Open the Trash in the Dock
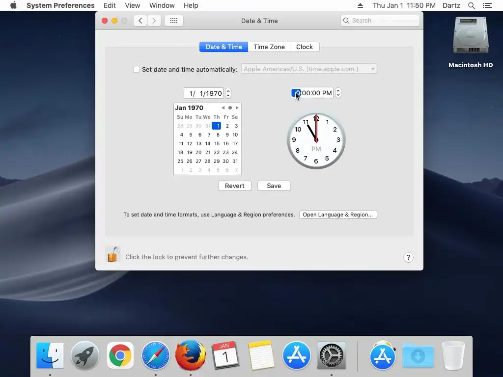 453,355
